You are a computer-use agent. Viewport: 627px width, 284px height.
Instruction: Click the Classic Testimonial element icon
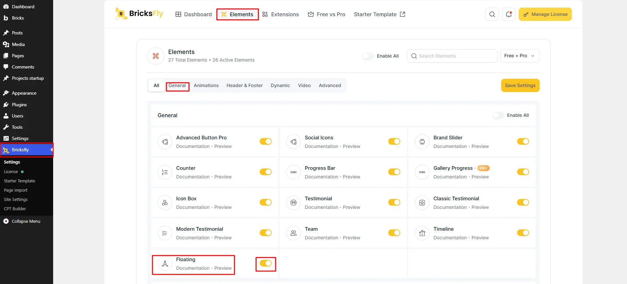[422, 203]
